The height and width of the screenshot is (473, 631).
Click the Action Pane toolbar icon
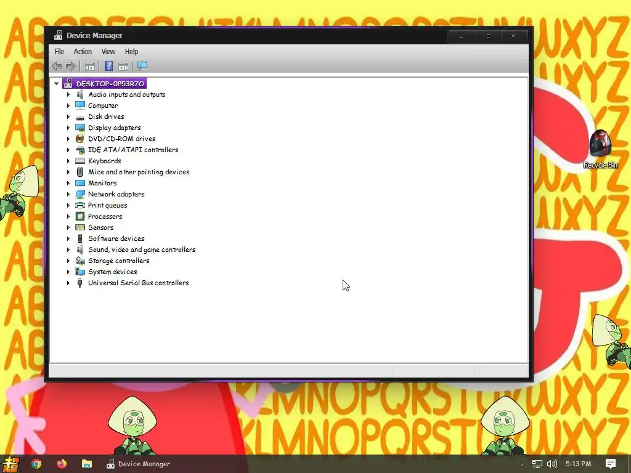click(x=123, y=67)
